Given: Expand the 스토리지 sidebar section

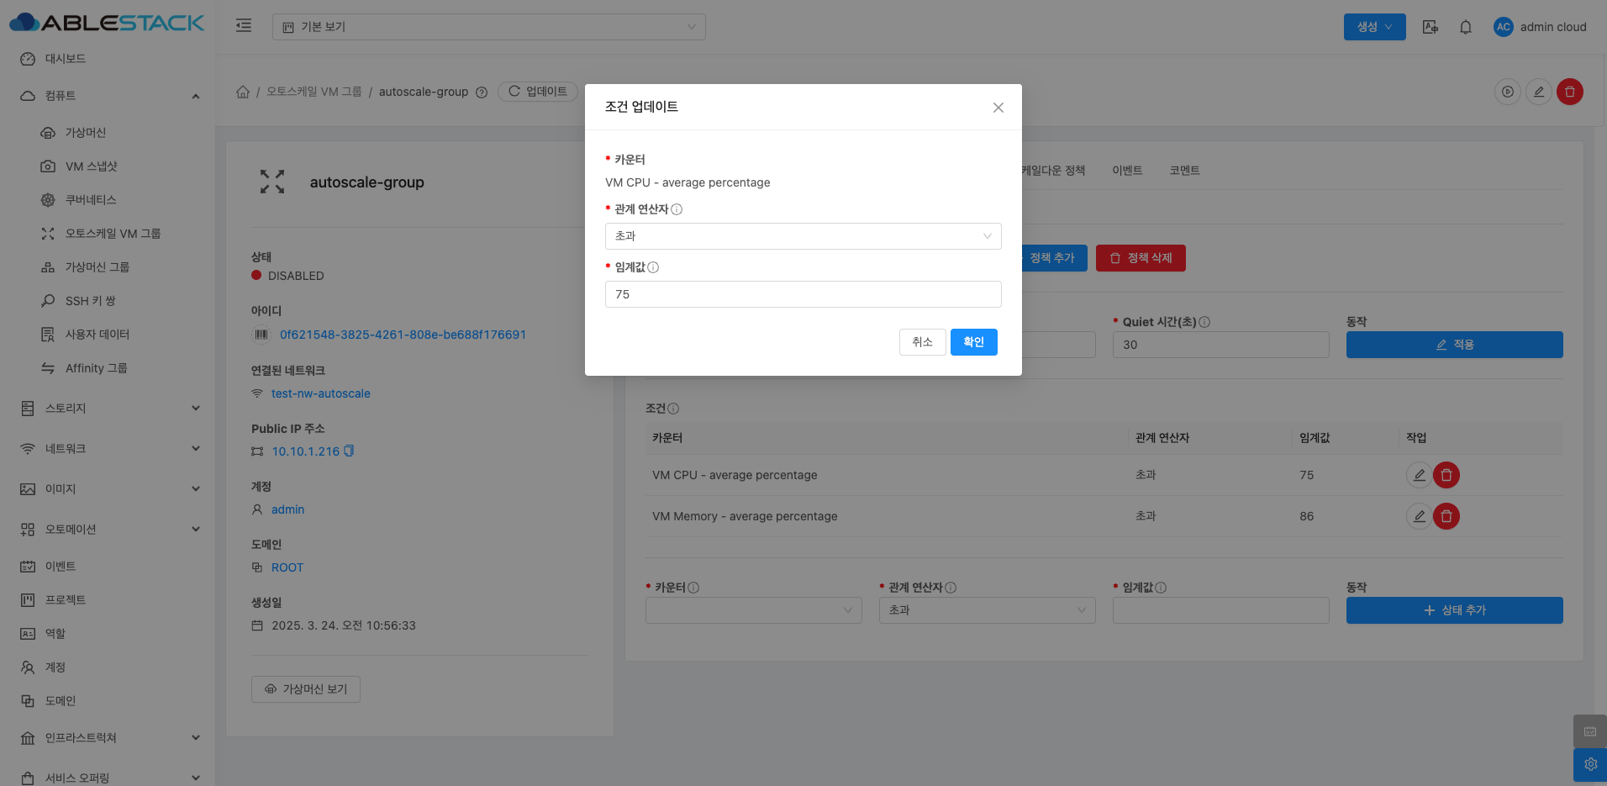Looking at the screenshot, I should (x=109, y=409).
